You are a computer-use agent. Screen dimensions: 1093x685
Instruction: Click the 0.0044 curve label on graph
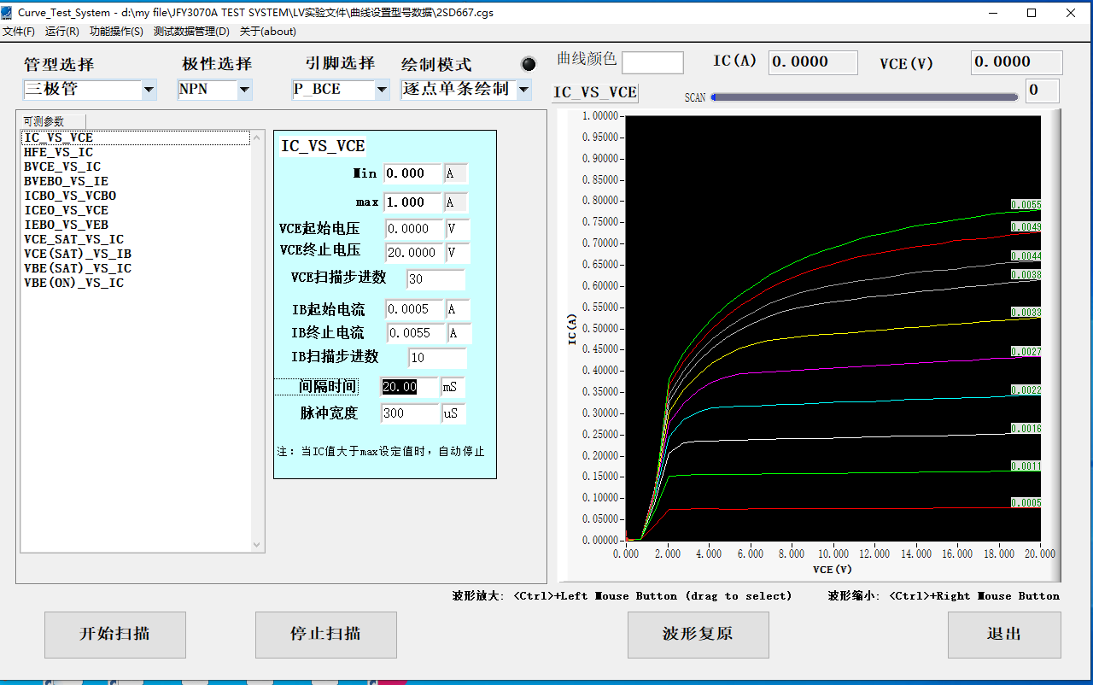pos(1026,256)
